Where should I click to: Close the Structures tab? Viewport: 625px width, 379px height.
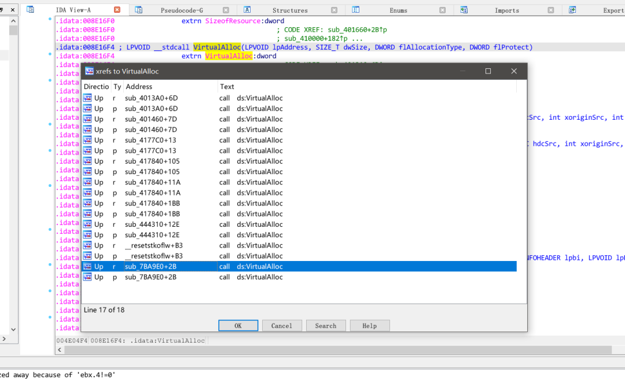coord(334,10)
